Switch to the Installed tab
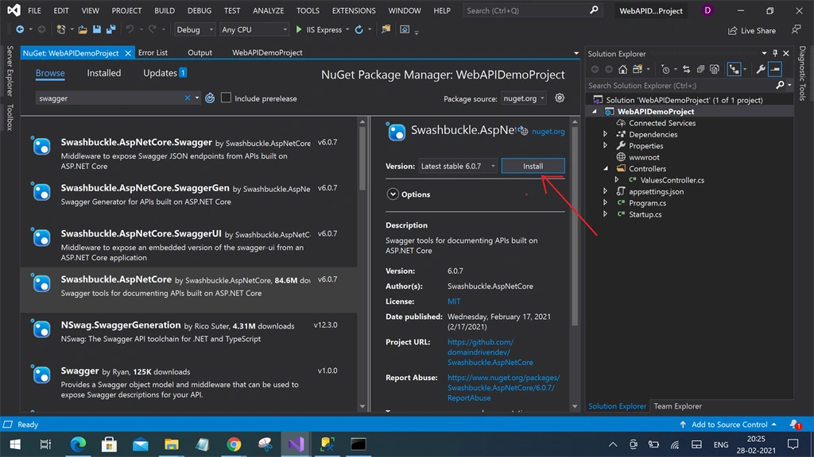The image size is (814, 457). (x=104, y=73)
